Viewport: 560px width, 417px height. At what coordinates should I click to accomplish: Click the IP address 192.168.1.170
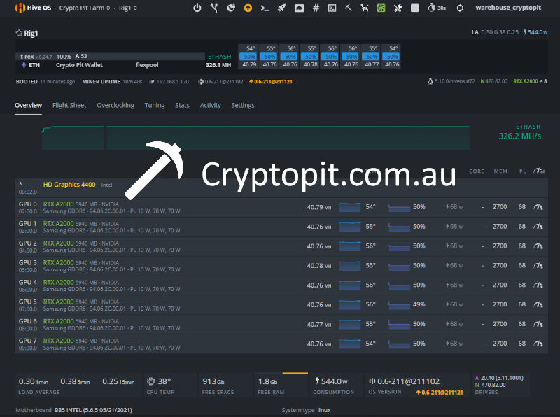coord(173,82)
